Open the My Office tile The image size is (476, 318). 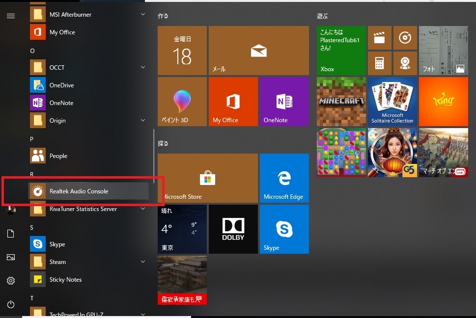[233, 102]
